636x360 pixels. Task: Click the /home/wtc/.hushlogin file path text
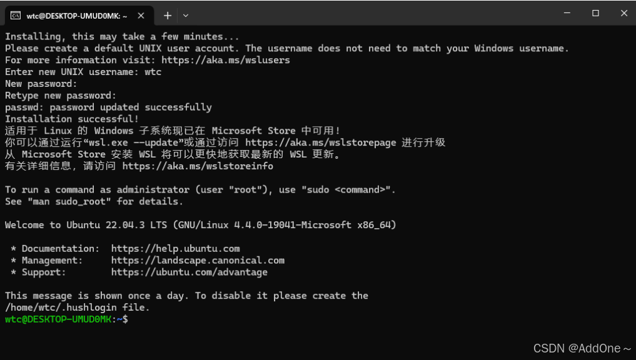coord(61,307)
